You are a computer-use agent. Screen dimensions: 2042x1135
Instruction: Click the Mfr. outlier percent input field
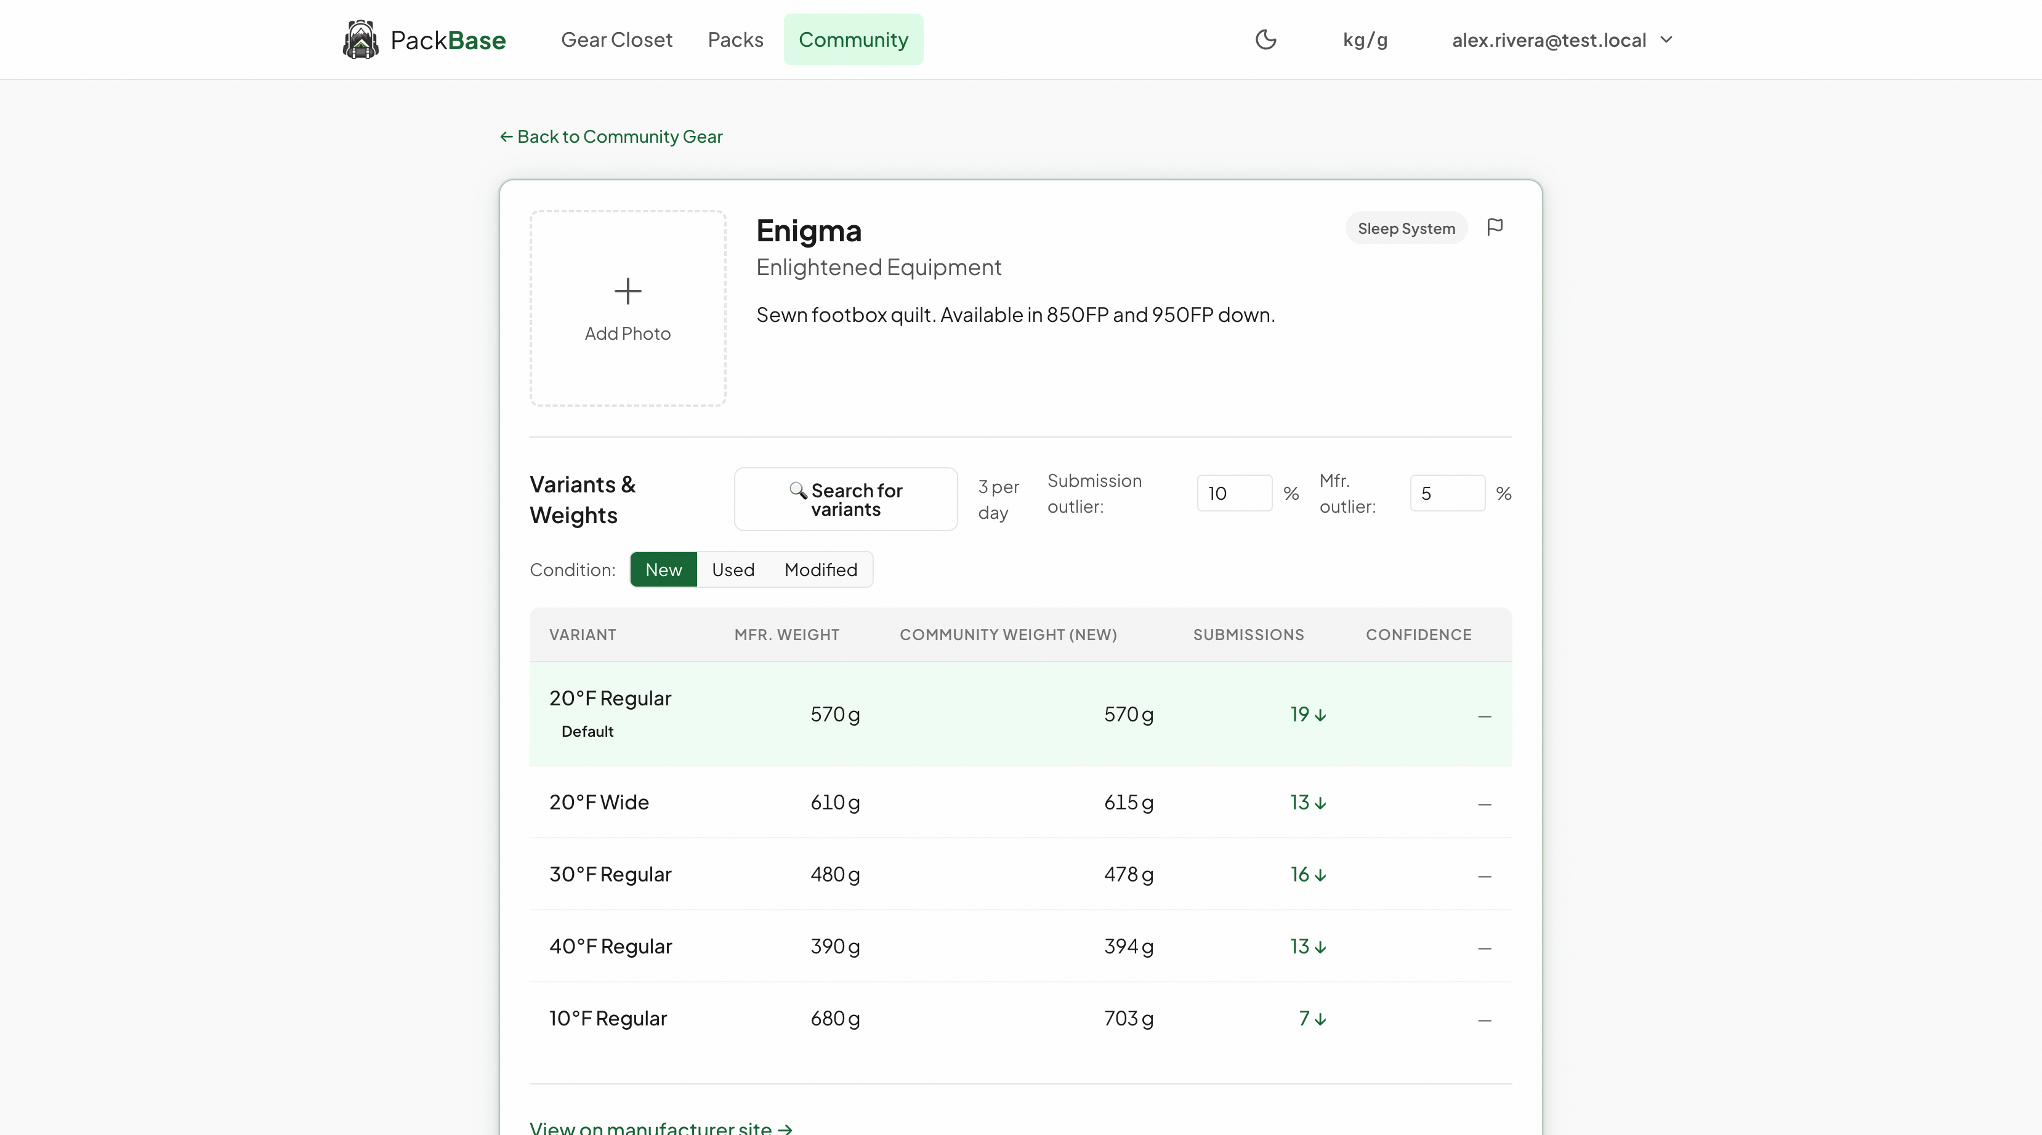(x=1448, y=493)
